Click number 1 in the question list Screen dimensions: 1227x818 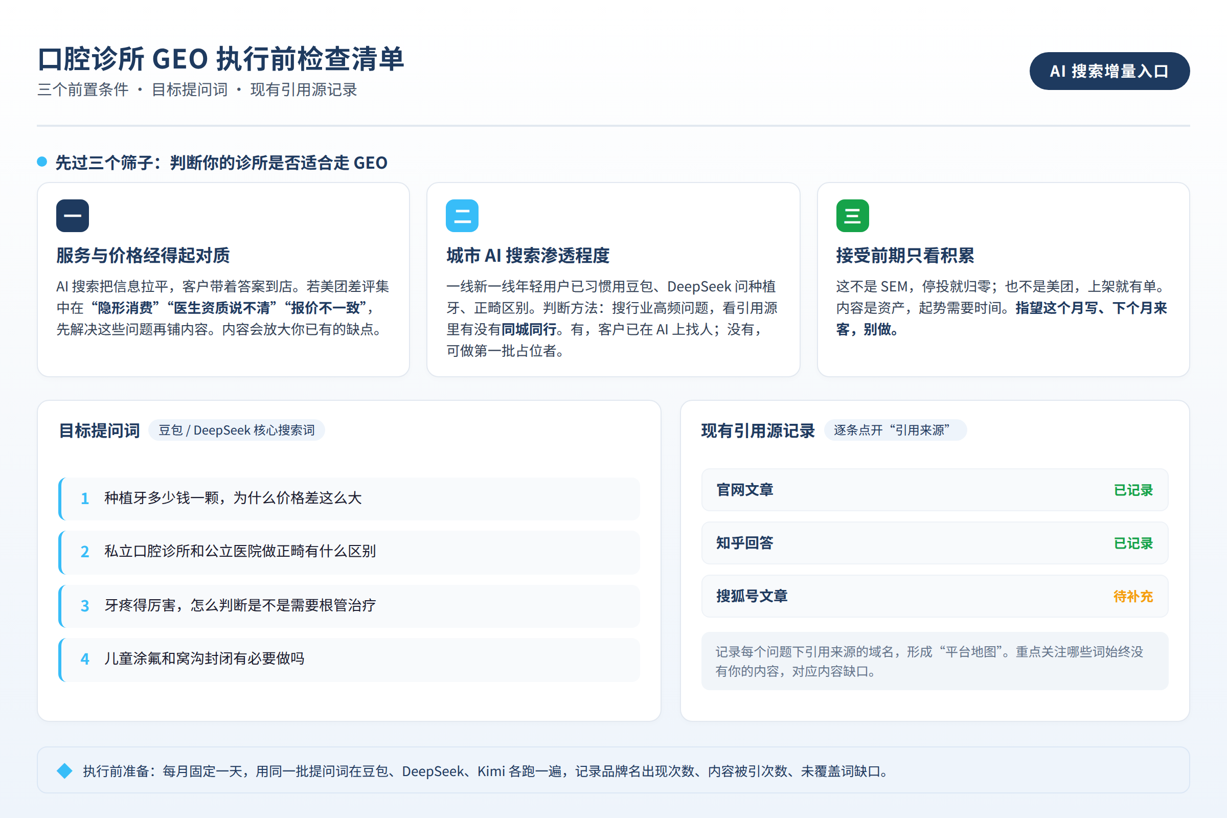(x=84, y=499)
